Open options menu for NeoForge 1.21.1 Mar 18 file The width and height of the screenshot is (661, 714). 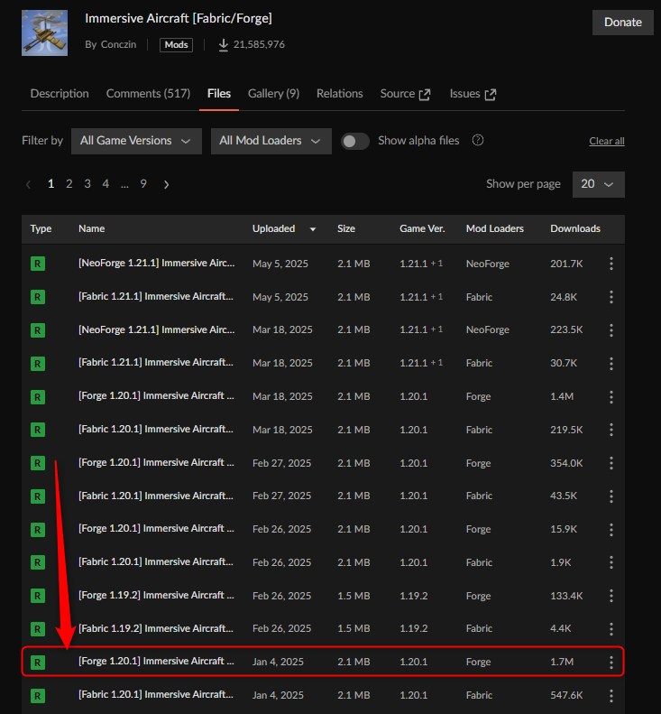pyautogui.click(x=611, y=329)
